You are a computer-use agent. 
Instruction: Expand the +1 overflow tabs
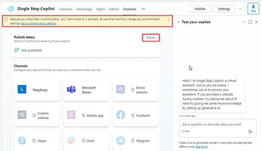click(143, 9)
